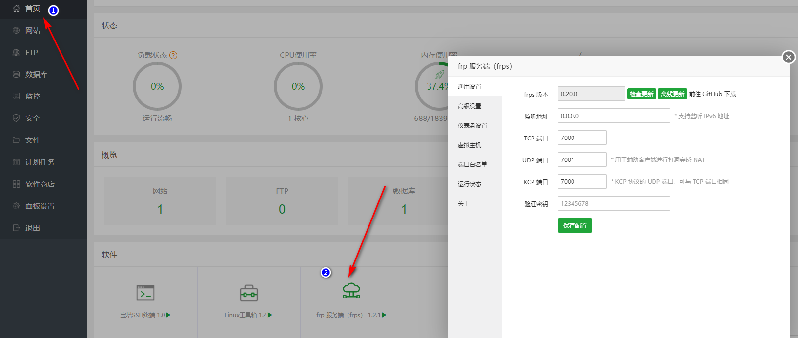Click the monitor icon beside 监控
The width and height of the screenshot is (798, 338).
point(16,96)
